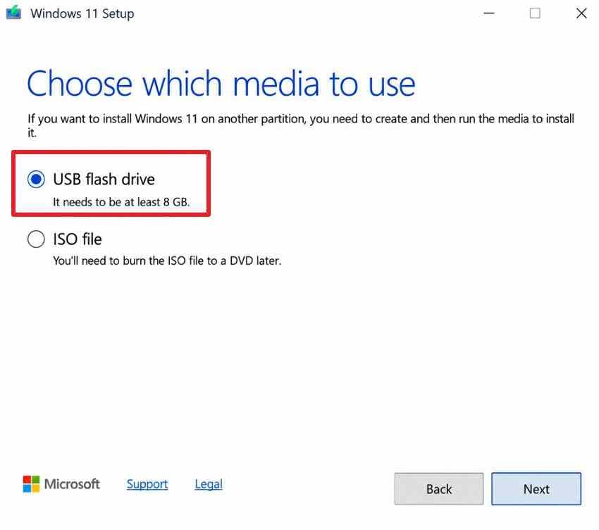This screenshot has width=599, height=530.
Task: Choose the ISO file radio option
Action: [36, 239]
